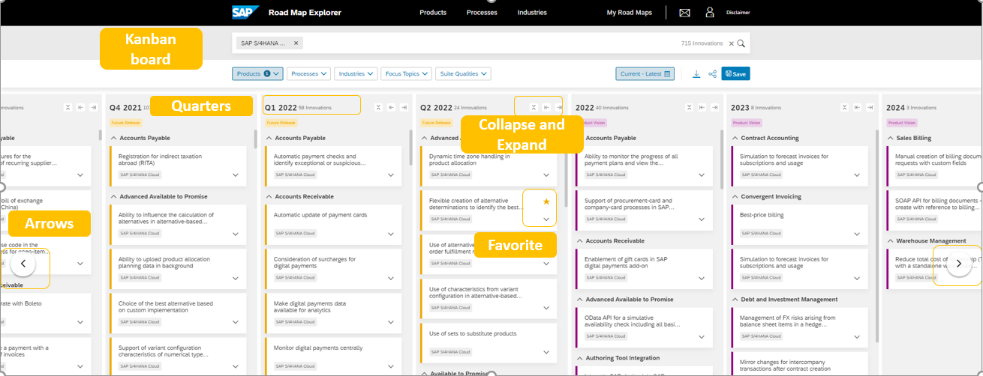Open the Processes menu in top navigation
This screenshot has height=376, width=983.
pyautogui.click(x=482, y=13)
